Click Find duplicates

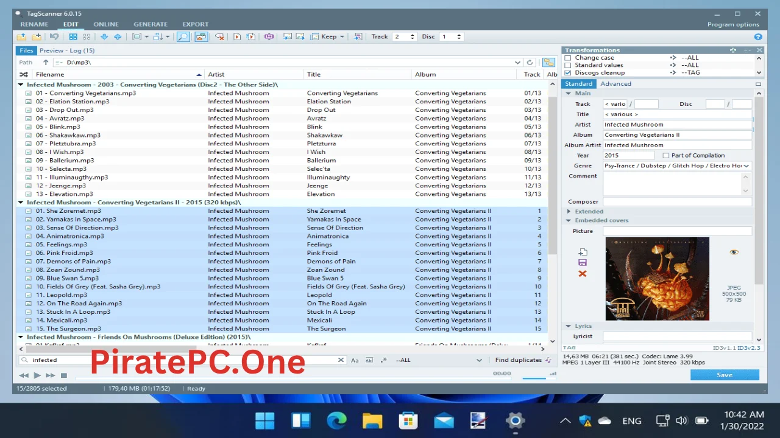pos(523,360)
